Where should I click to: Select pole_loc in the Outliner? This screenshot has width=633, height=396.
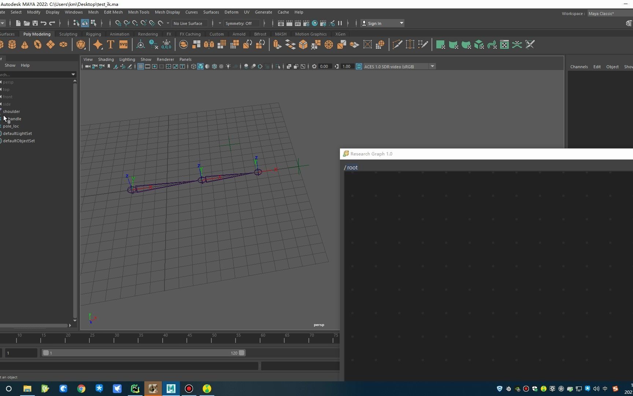tap(11, 126)
